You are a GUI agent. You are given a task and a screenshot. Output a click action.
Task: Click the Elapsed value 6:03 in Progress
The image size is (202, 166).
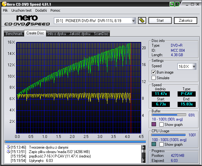pos(174,161)
